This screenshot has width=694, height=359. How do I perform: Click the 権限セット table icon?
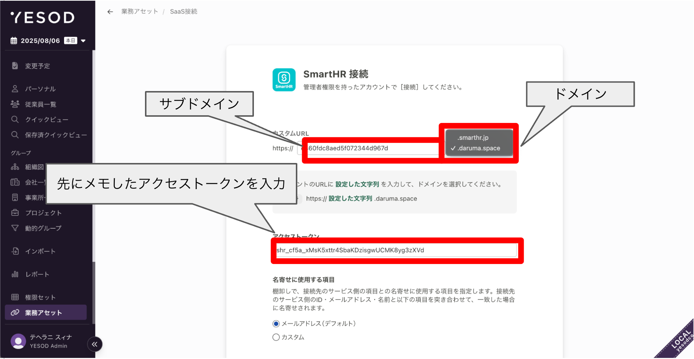tap(15, 297)
